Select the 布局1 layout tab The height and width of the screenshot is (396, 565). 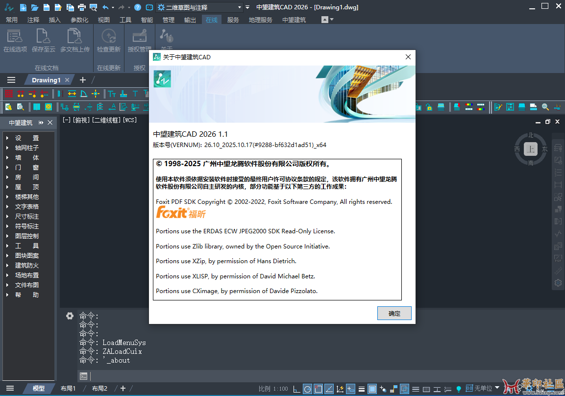point(68,388)
